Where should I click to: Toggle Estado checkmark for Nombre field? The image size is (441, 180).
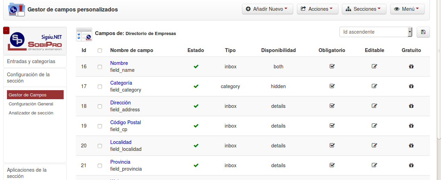point(196,66)
